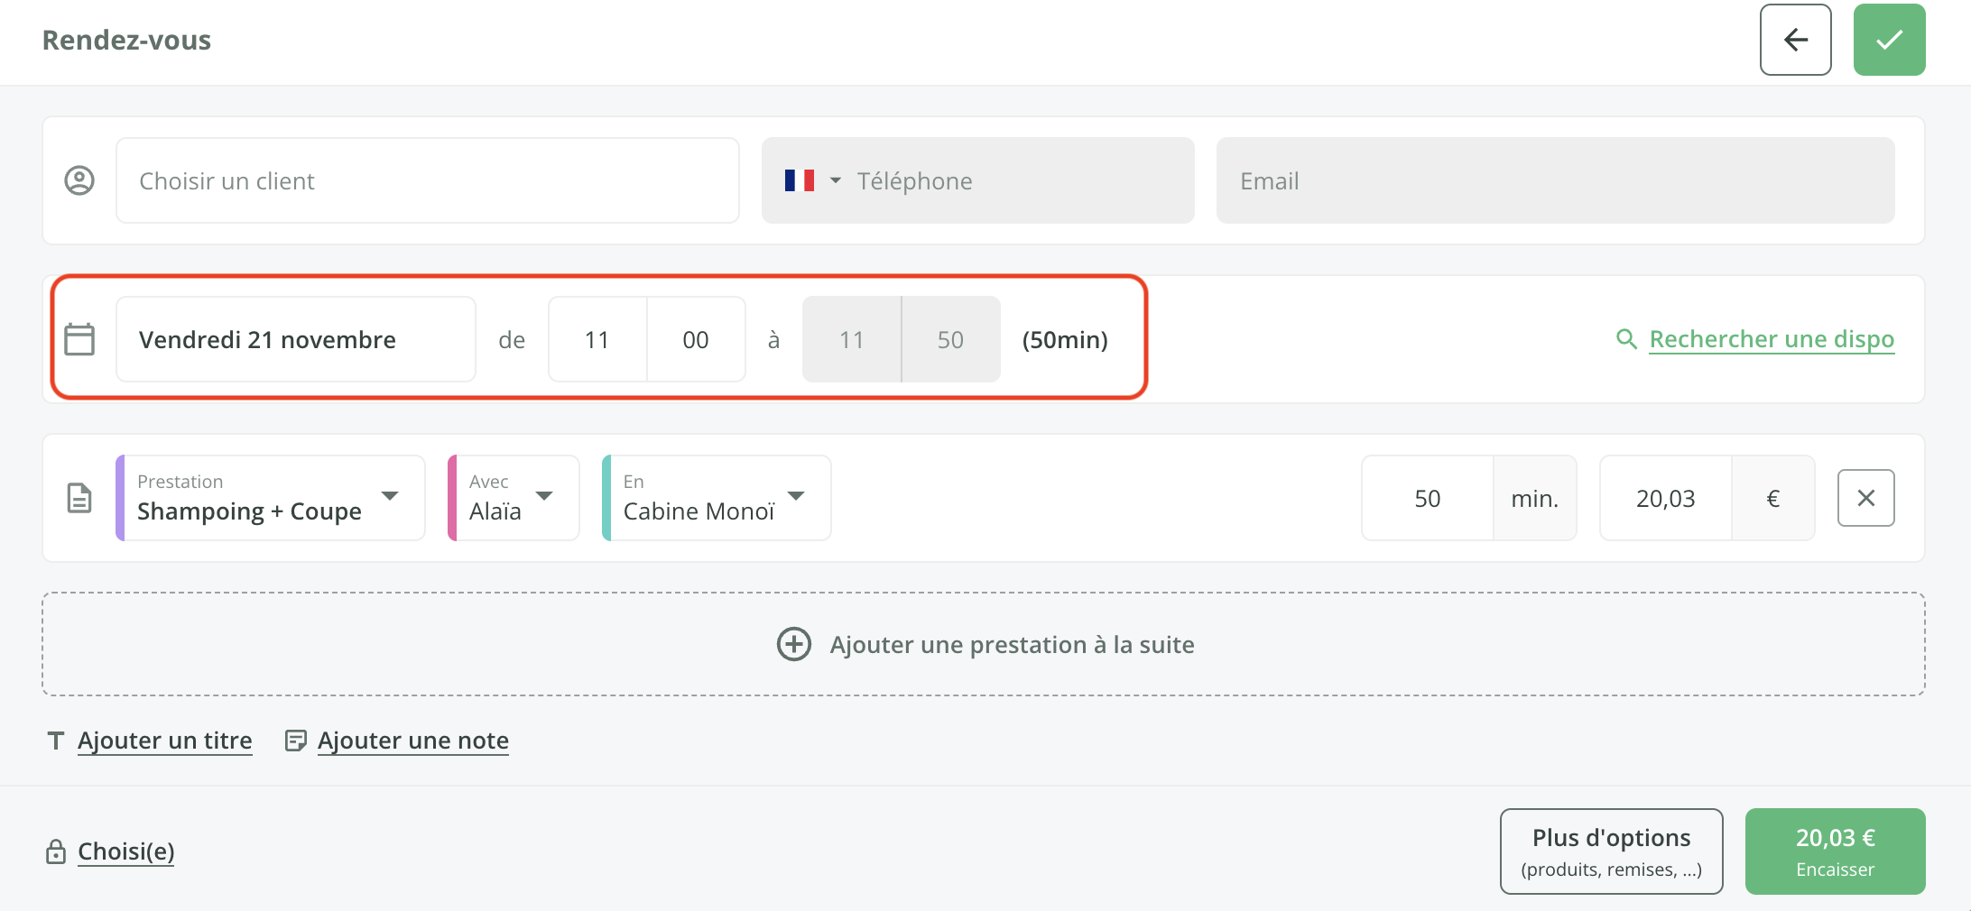Click the Ajouter un titre link
This screenshot has height=911, width=1971.
[x=164, y=741]
